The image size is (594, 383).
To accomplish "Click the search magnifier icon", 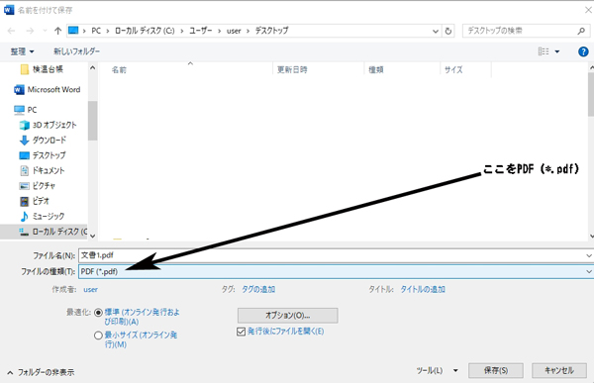I will [581, 31].
